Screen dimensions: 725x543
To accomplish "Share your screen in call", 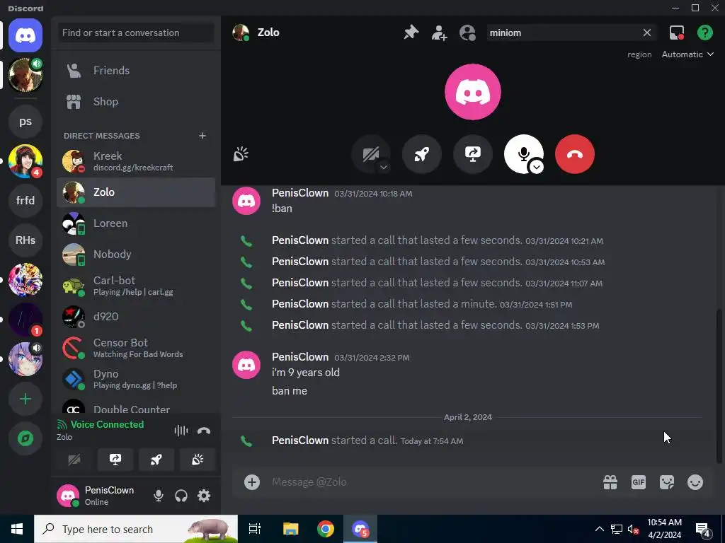I will [472, 154].
